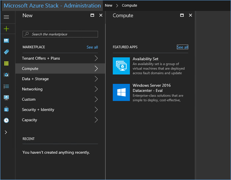Screen dimensions: 231x180
Task: Click the Windows Server 2016 tile icon
Action: point(121,92)
